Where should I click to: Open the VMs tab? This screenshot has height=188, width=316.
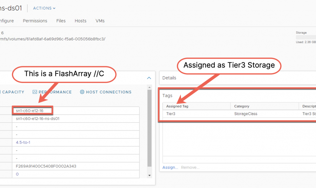pyautogui.click(x=100, y=21)
